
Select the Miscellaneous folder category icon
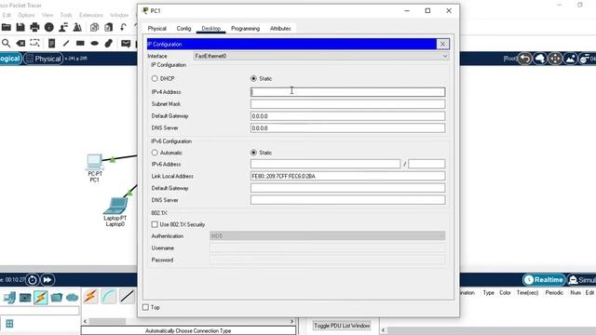(x=56, y=297)
